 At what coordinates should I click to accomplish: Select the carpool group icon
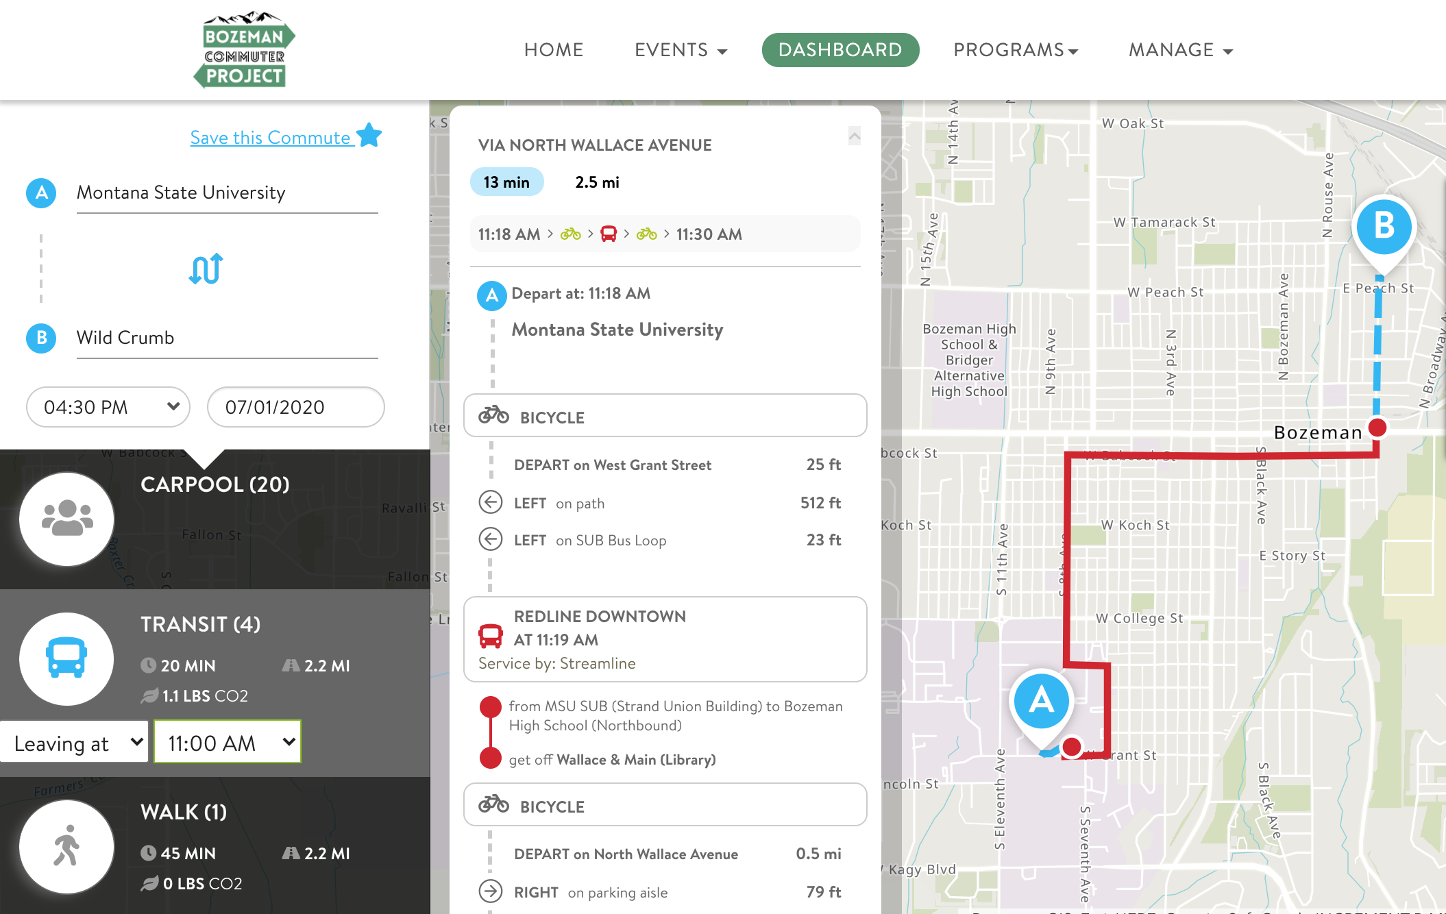[x=66, y=519]
